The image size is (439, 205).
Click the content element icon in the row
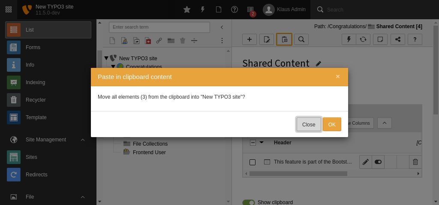click(x=267, y=162)
